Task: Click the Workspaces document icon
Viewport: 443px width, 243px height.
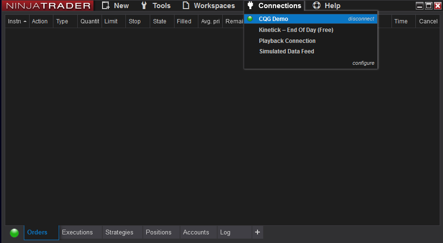Action: (186, 6)
